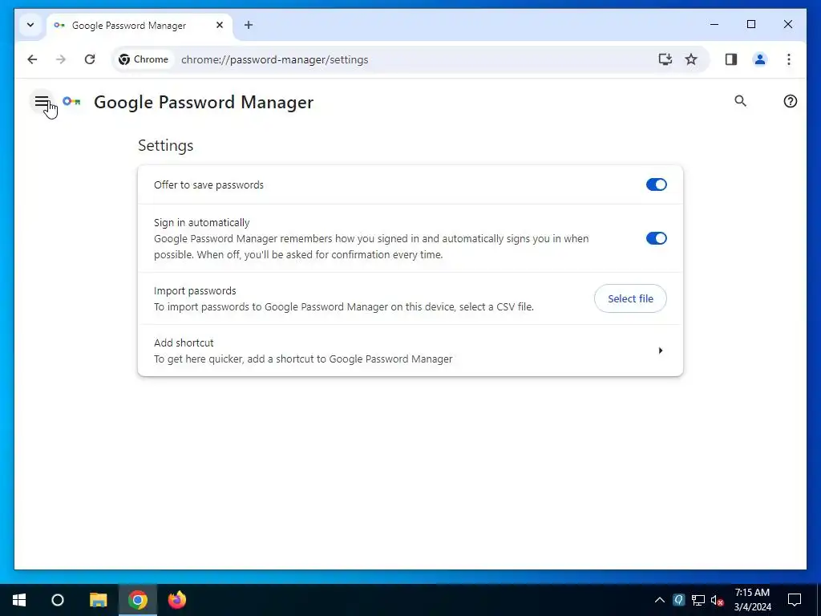Close the Google Password Manager tab
This screenshot has width=821, height=616.
pos(220,25)
